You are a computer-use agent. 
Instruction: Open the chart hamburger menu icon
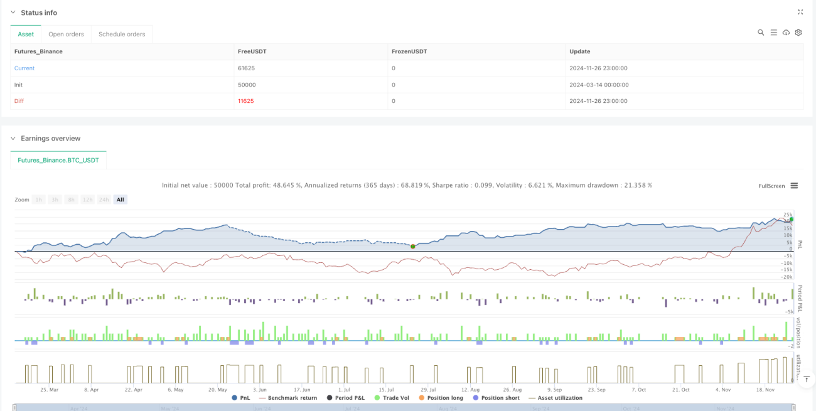click(x=794, y=186)
